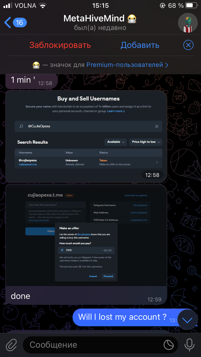The image size is (201, 357).
Task: Open Premium-пользователей info link
Action: tap(127, 65)
